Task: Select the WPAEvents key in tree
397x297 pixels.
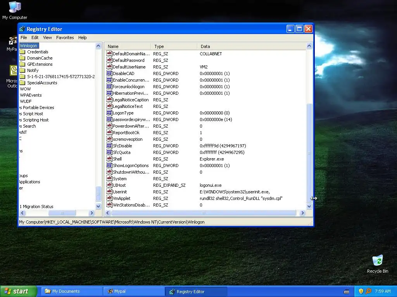Action: (x=31, y=95)
